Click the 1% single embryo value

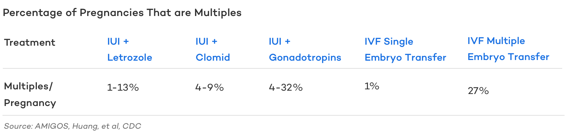point(372,86)
